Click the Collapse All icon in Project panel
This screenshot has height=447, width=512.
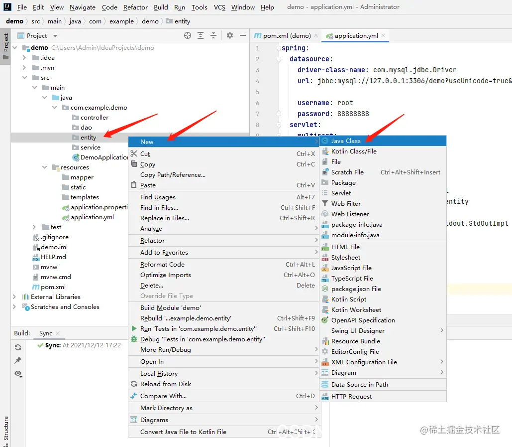[213, 35]
